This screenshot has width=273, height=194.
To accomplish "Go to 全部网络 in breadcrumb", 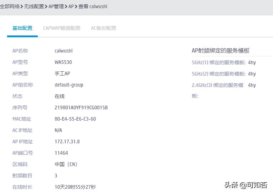I will tap(10, 6).
